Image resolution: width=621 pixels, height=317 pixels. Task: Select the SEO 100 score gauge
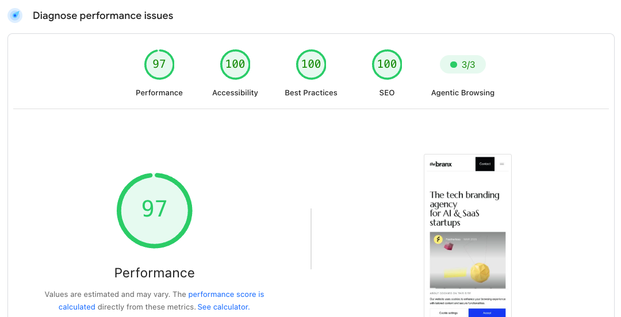point(387,64)
